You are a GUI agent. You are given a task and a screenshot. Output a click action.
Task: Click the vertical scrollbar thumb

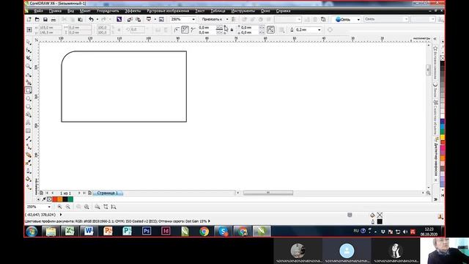coord(428,70)
